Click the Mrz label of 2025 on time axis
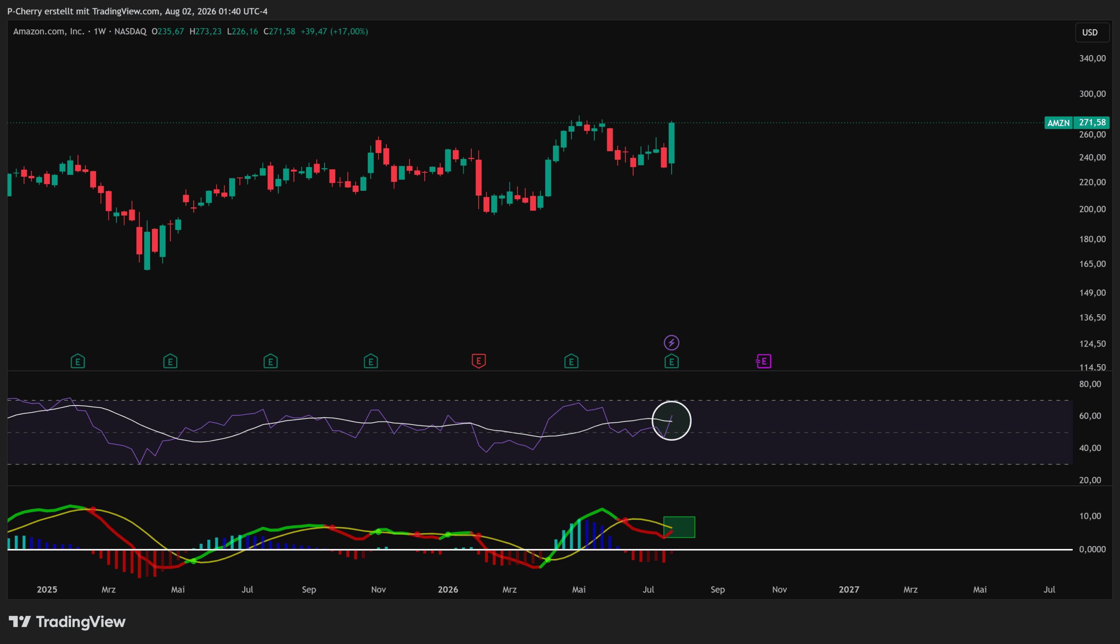 (x=108, y=590)
